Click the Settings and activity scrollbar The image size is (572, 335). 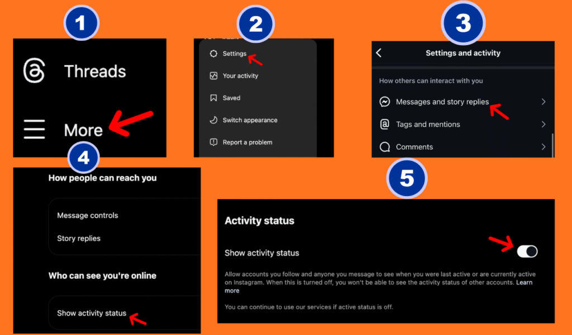pos(552,144)
